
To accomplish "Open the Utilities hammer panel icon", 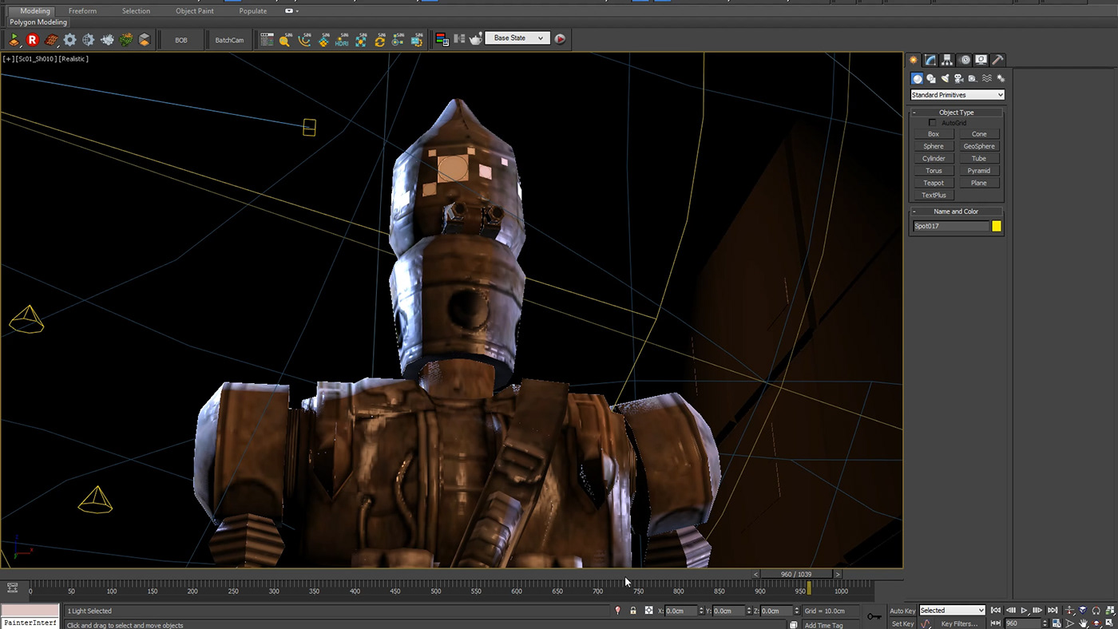I will pos(997,60).
